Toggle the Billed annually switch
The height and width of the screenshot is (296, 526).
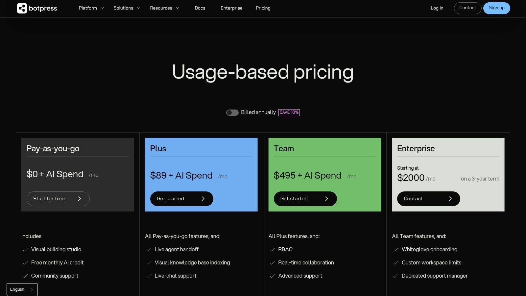click(232, 113)
